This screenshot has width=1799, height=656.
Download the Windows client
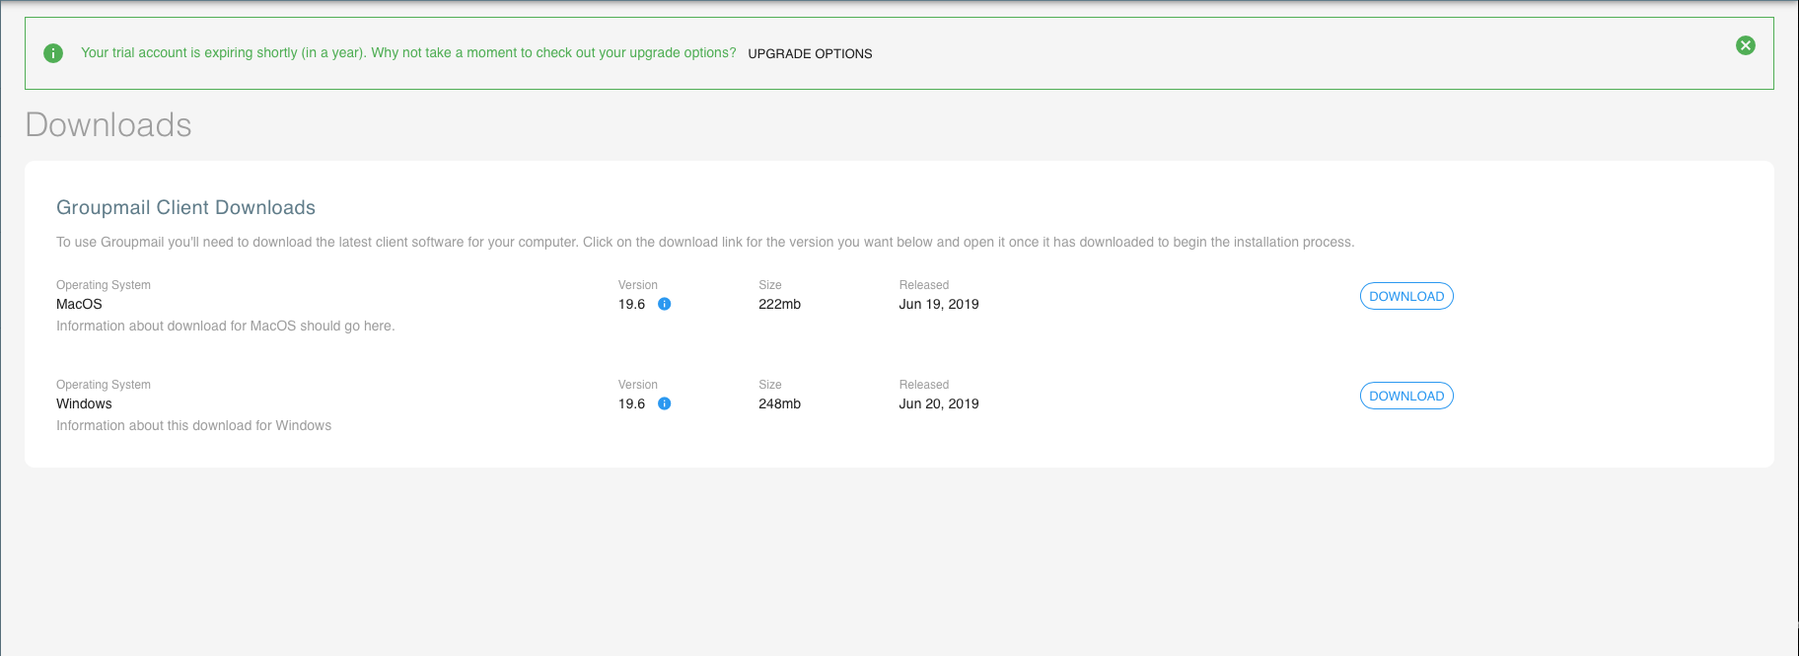point(1406,396)
